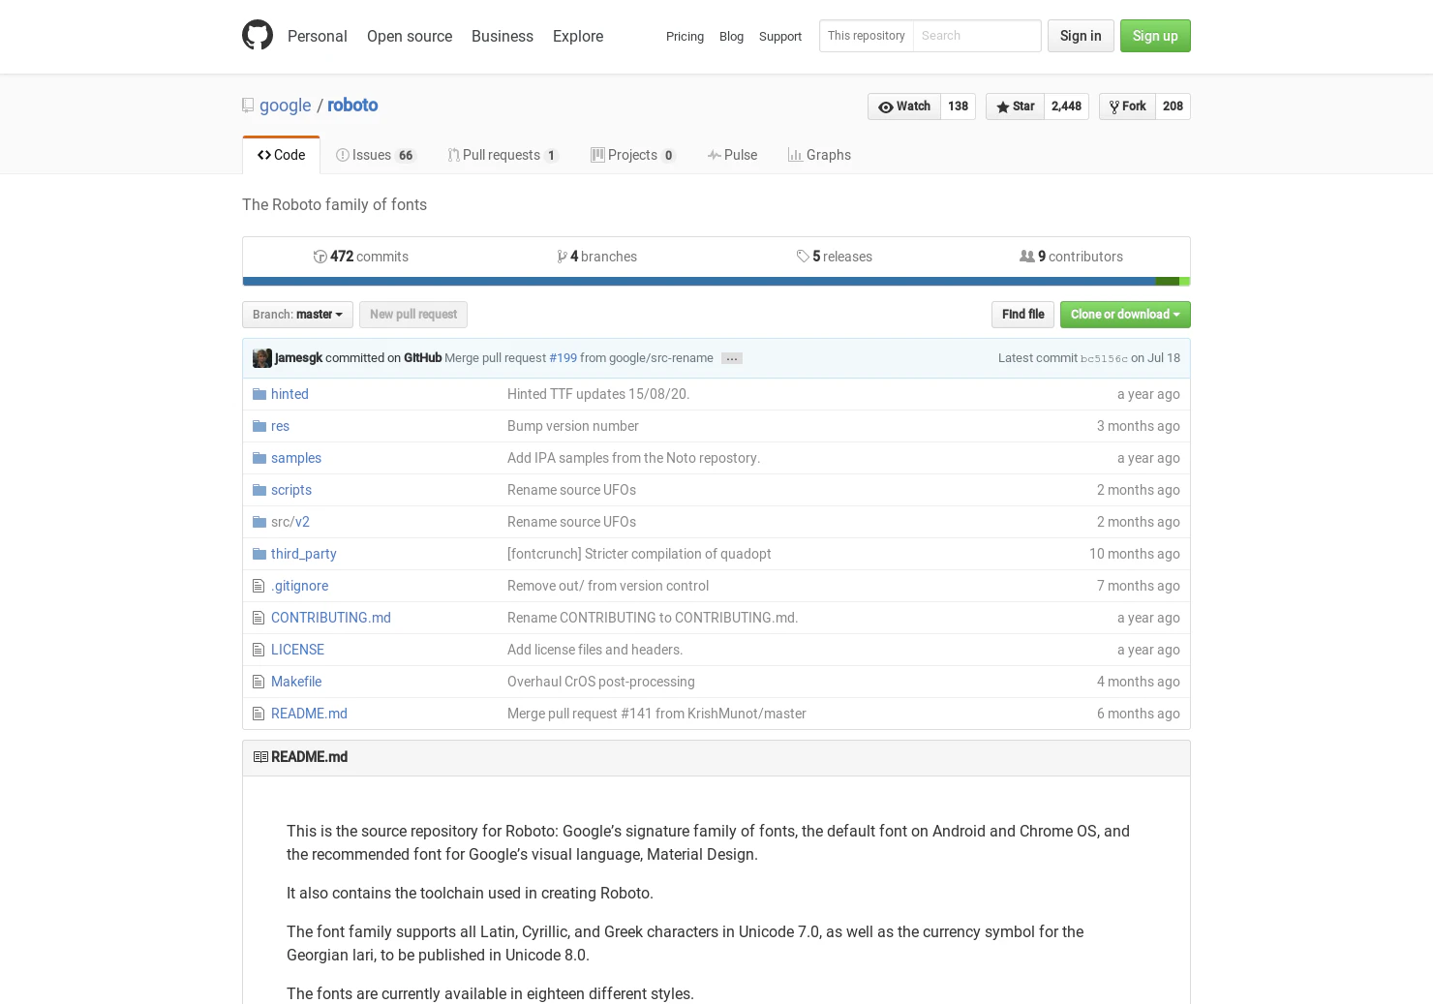The height and width of the screenshot is (1004, 1433).
Task: Click the README.md header book icon
Action: 260,757
